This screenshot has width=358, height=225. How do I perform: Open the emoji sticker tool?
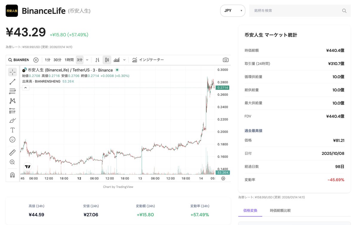click(x=12, y=139)
